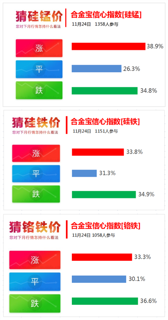Image resolution: width=168 pixels, height=320 pixels.
Task: Click the 猜硅锰价 colorful title logo
Action: tap(39, 16)
